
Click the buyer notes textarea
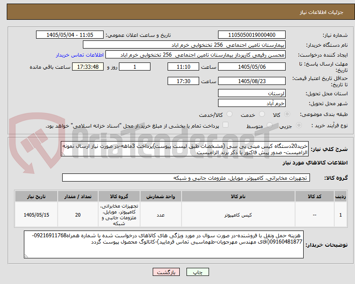coord(164,244)
